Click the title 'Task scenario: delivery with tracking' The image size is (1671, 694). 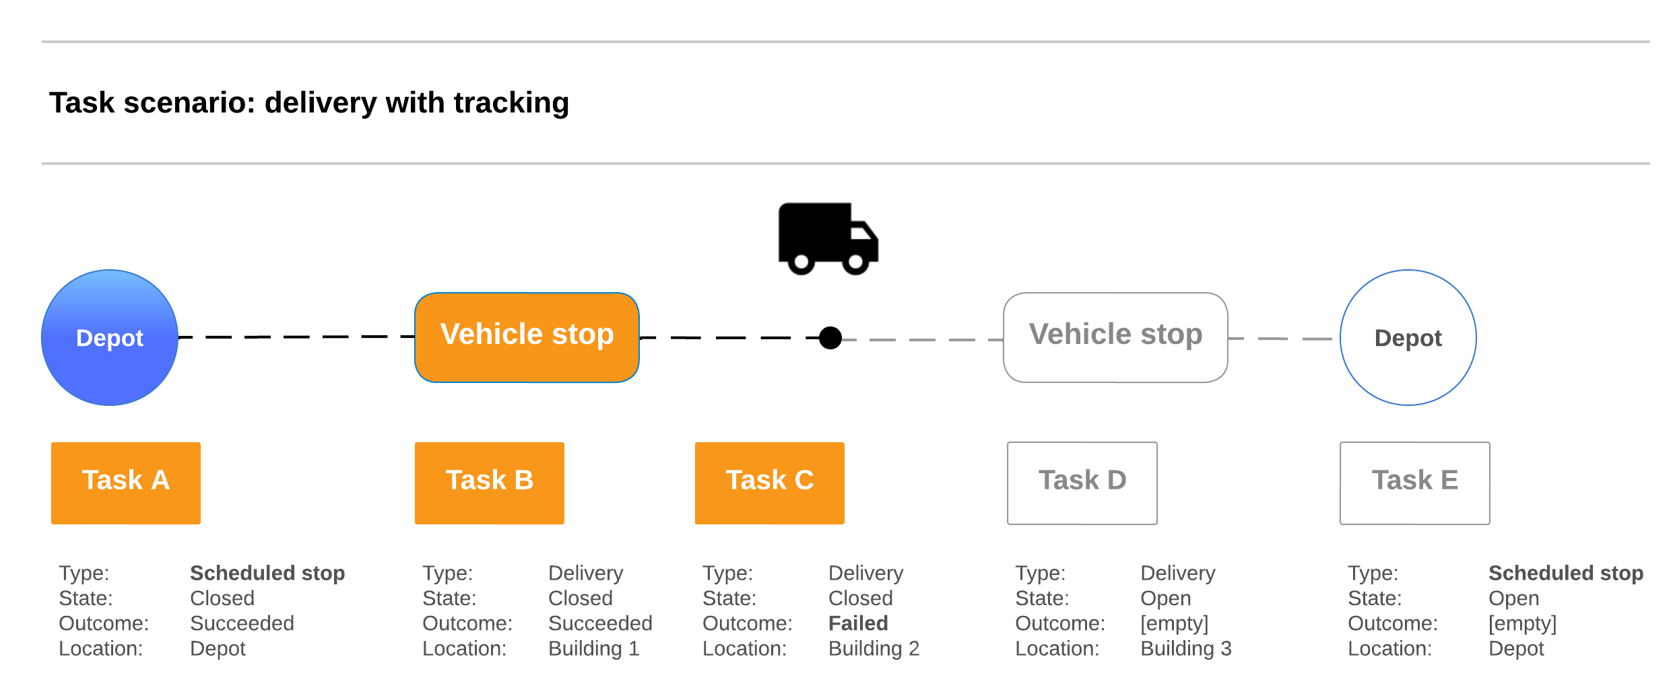point(309,103)
